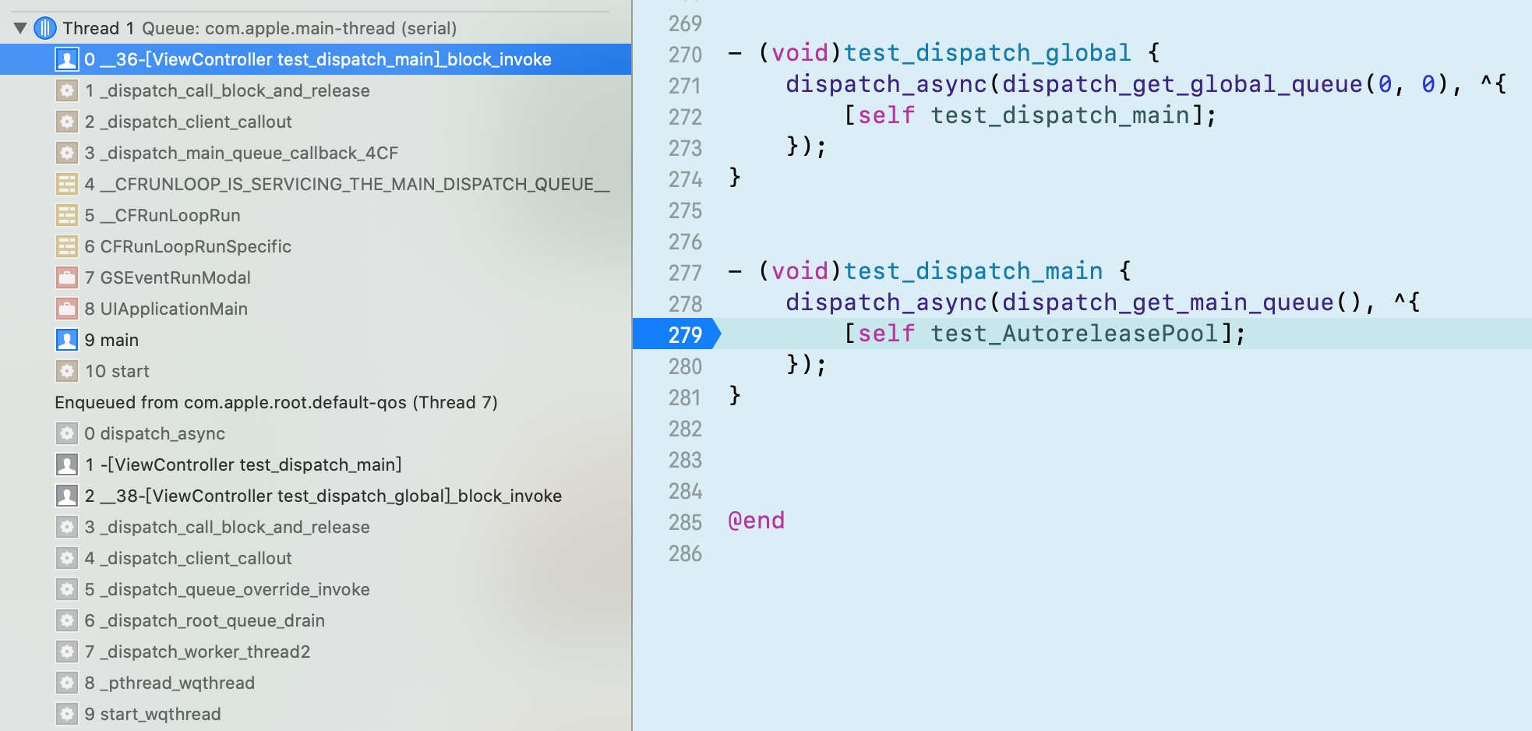Click line number 285 in the gutter
Viewport: 1532px width, 731px height.
685,522
